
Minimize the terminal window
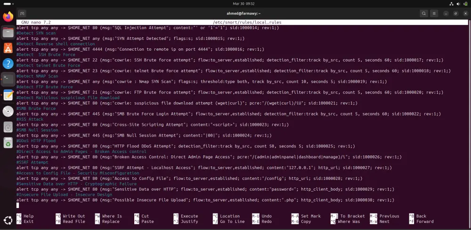tap(446, 14)
